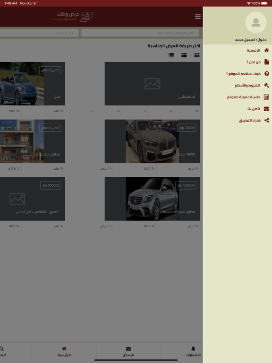
Task: Go to the الرئيسية bottom tab
Action: [x=64, y=352]
